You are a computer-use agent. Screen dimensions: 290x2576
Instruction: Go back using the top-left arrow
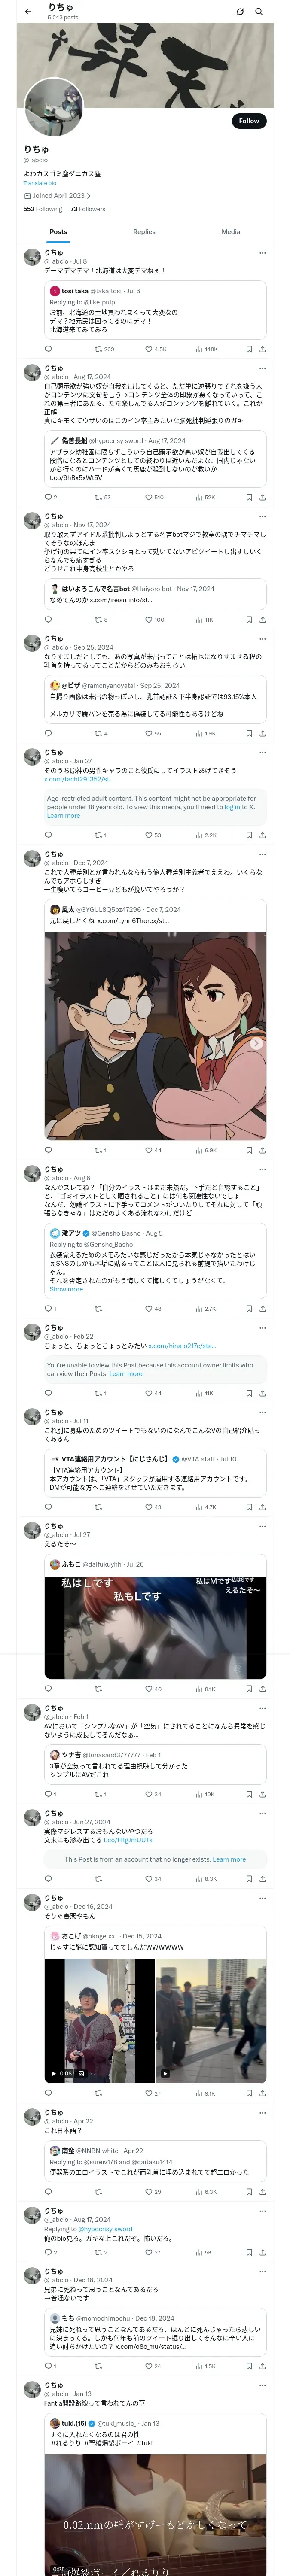tap(28, 11)
